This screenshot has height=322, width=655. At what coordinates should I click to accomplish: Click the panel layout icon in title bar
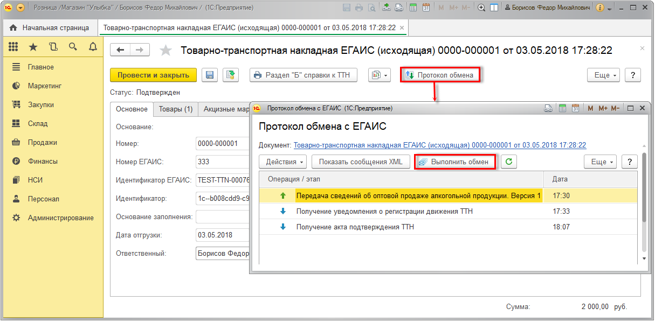point(493,8)
